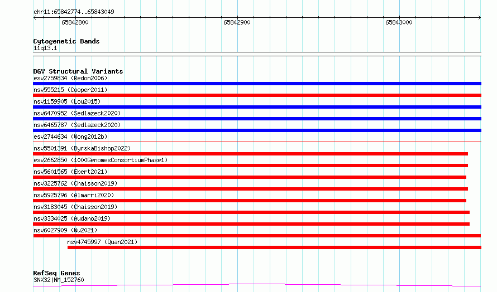The width and height of the screenshot is (497, 292).
Task: Click the nsv6027909 (Wu2021) variant label
Action: pyautogui.click(x=65, y=230)
